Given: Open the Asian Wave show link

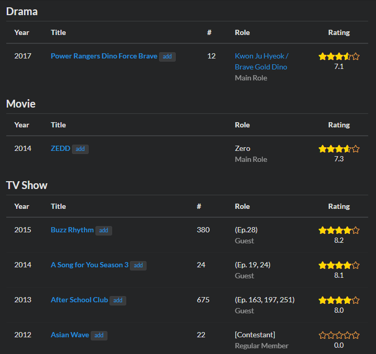Looking at the screenshot, I should (70, 335).
